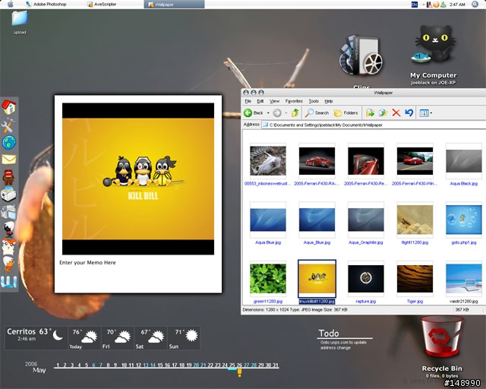The width and height of the screenshot is (486, 389).
Task: Open the Help menu
Action: click(x=329, y=101)
